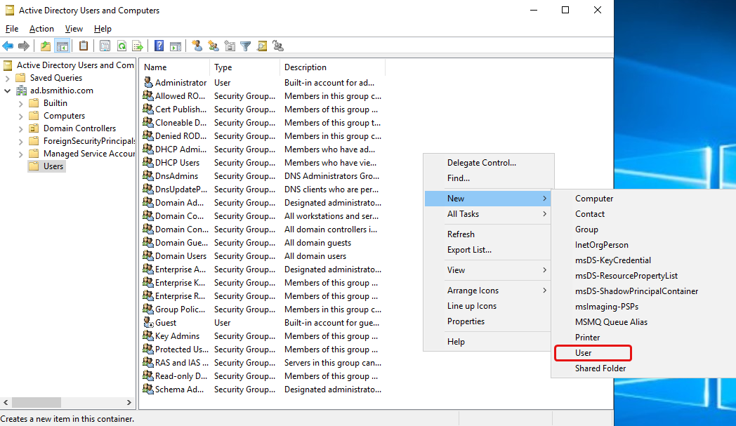Click the create new group toolbar icon
Screen dimensions: 736x426
(x=213, y=46)
